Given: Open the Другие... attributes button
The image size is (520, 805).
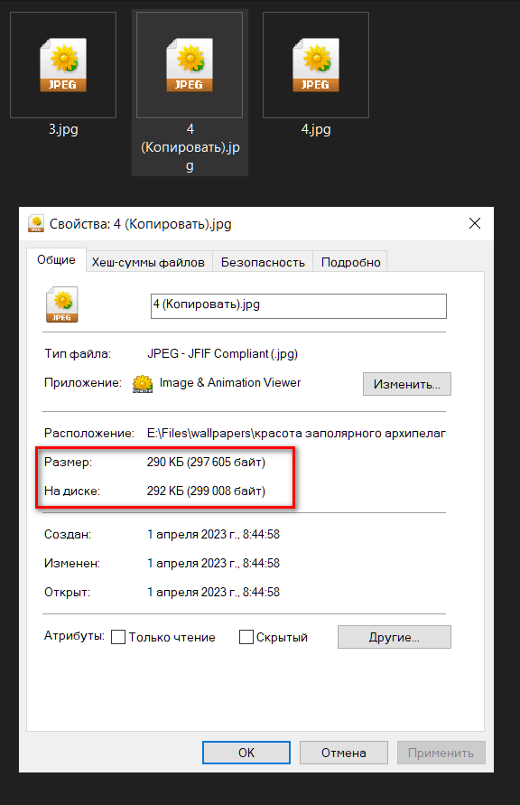Looking at the screenshot, I should coord(394,637).
